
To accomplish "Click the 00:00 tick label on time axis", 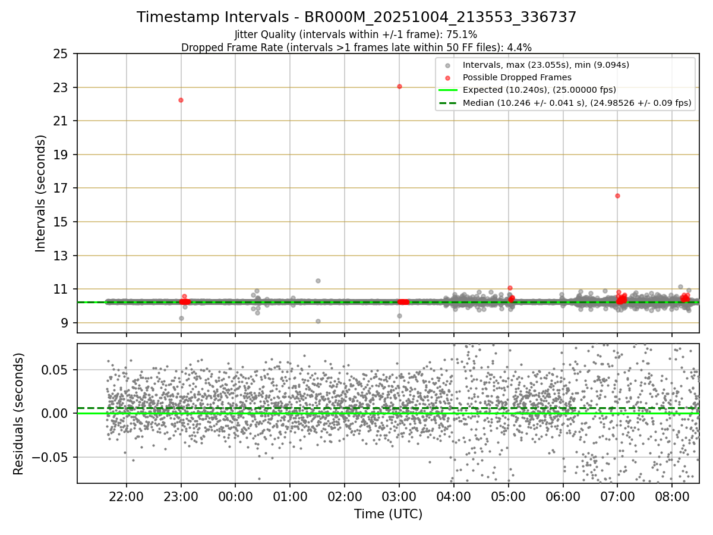I will click(x=235, y=496).
